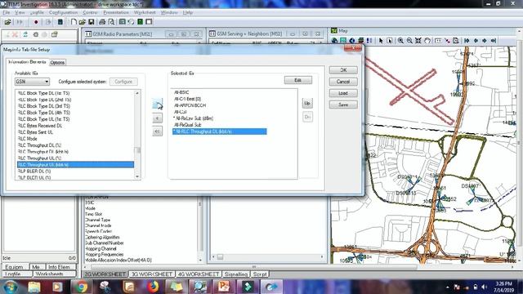
Task: Click the volume speaker icon in system tray
Action: click(484, 287)
